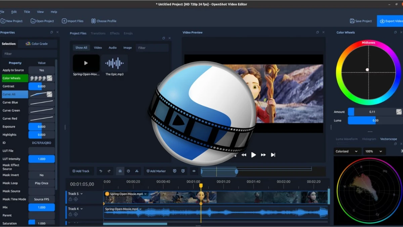Toggle the timing clock tool

(x=128, y=171)
